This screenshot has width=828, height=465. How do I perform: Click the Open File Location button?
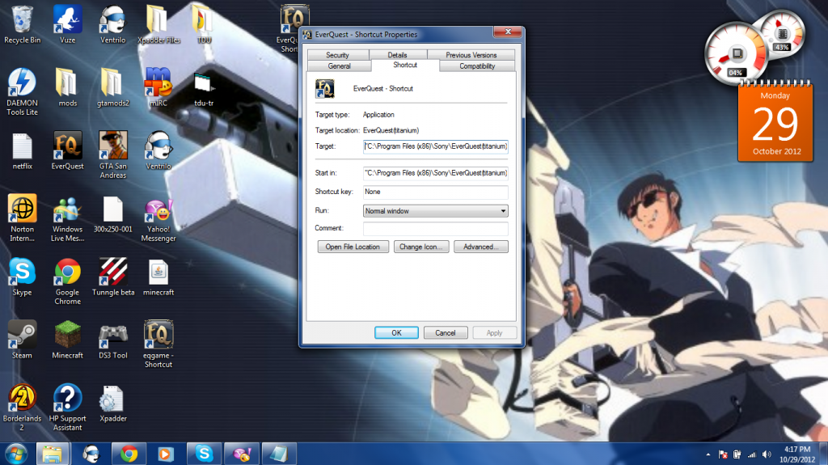(x=353, y=247)
